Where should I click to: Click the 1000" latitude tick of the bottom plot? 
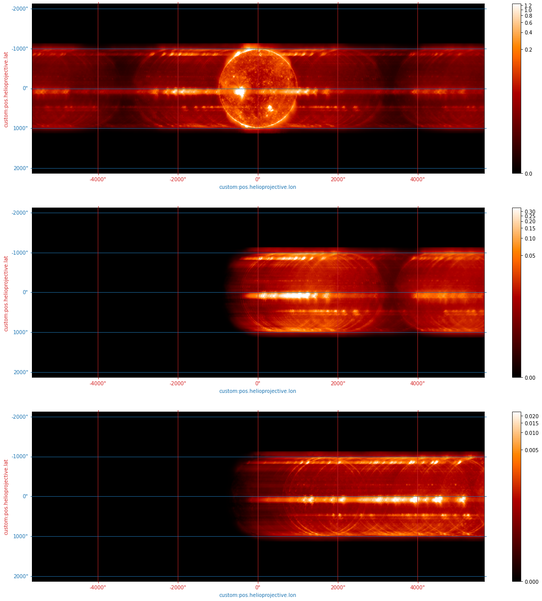21,536
